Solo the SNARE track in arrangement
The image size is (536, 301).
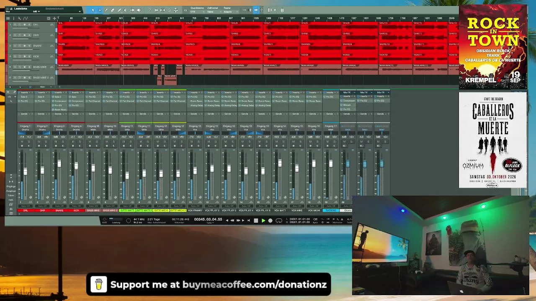click(19, 46)
